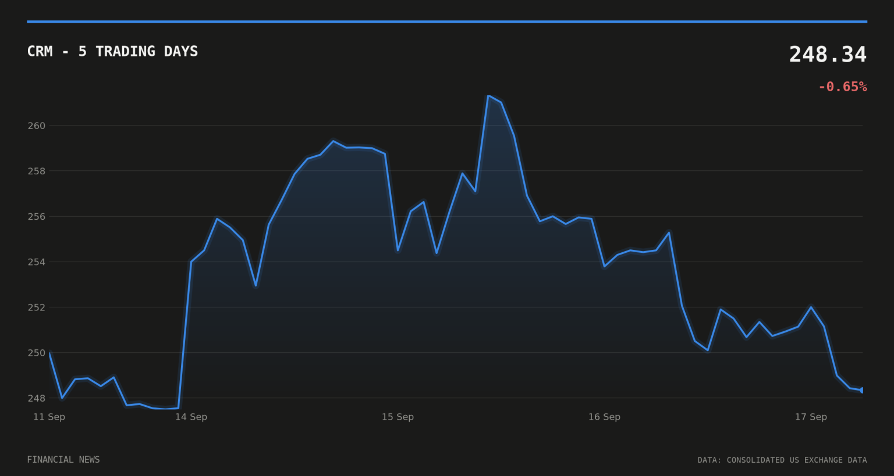Screen dimensions: 894x476
Task: Click the -0.65% change value
Action: (x=842, y=87)
